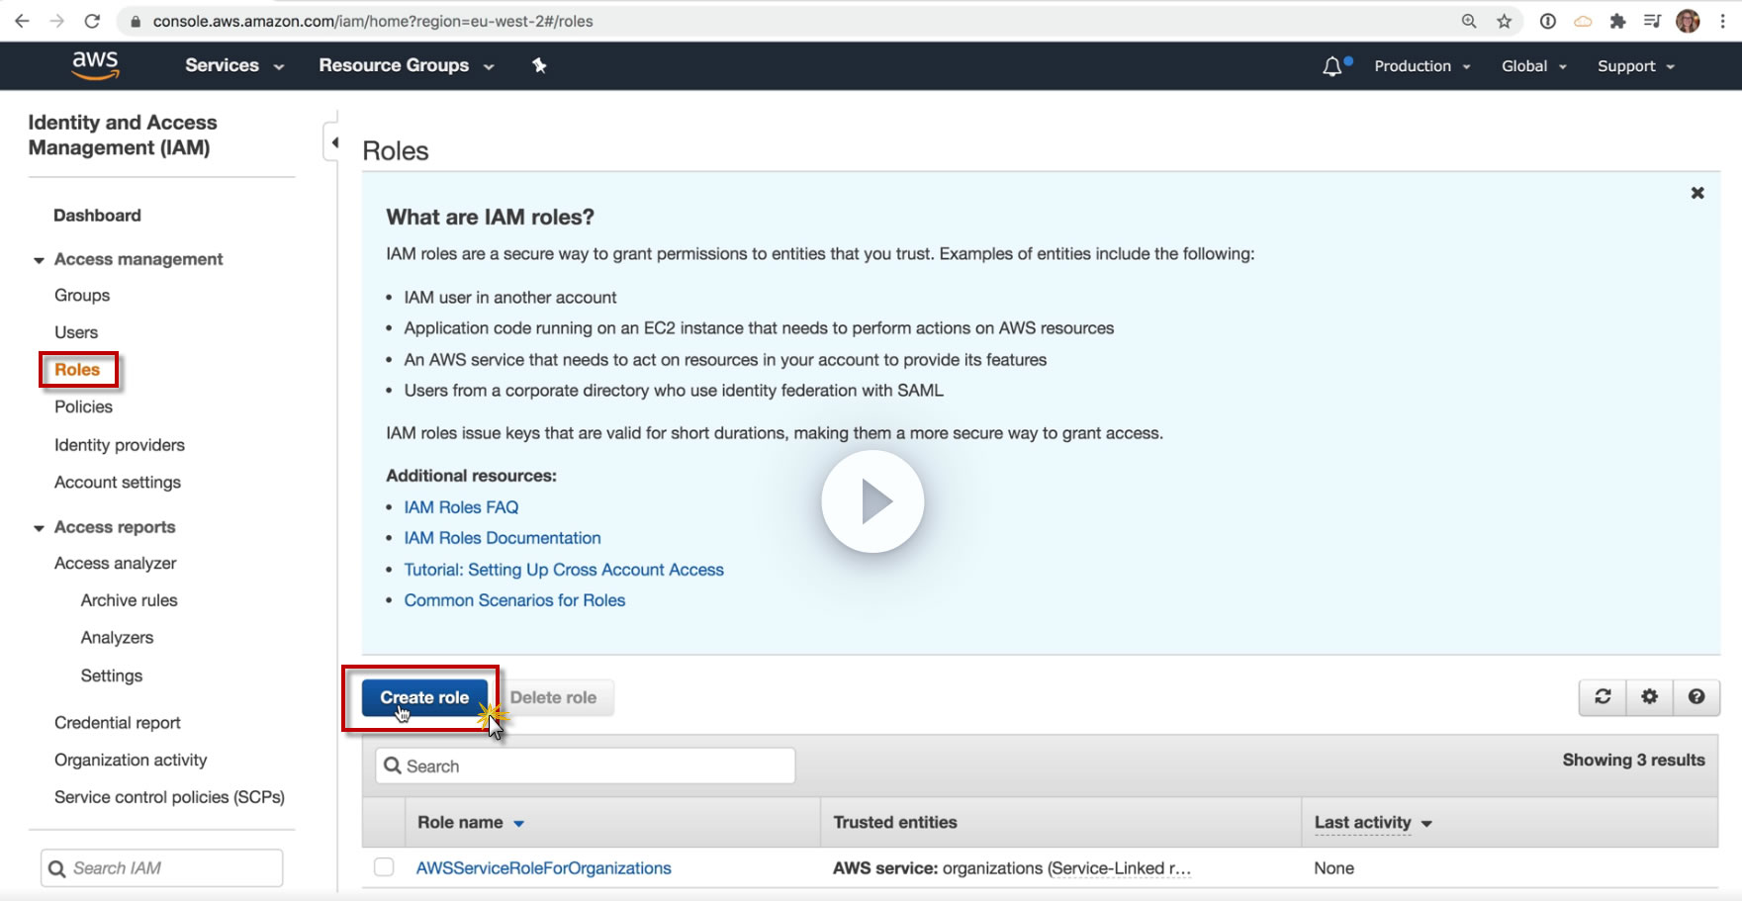Select the AWSServiceRoleForOrganizations checkbox
This screenshot has height=901, width=1742.
coord(384,867)
